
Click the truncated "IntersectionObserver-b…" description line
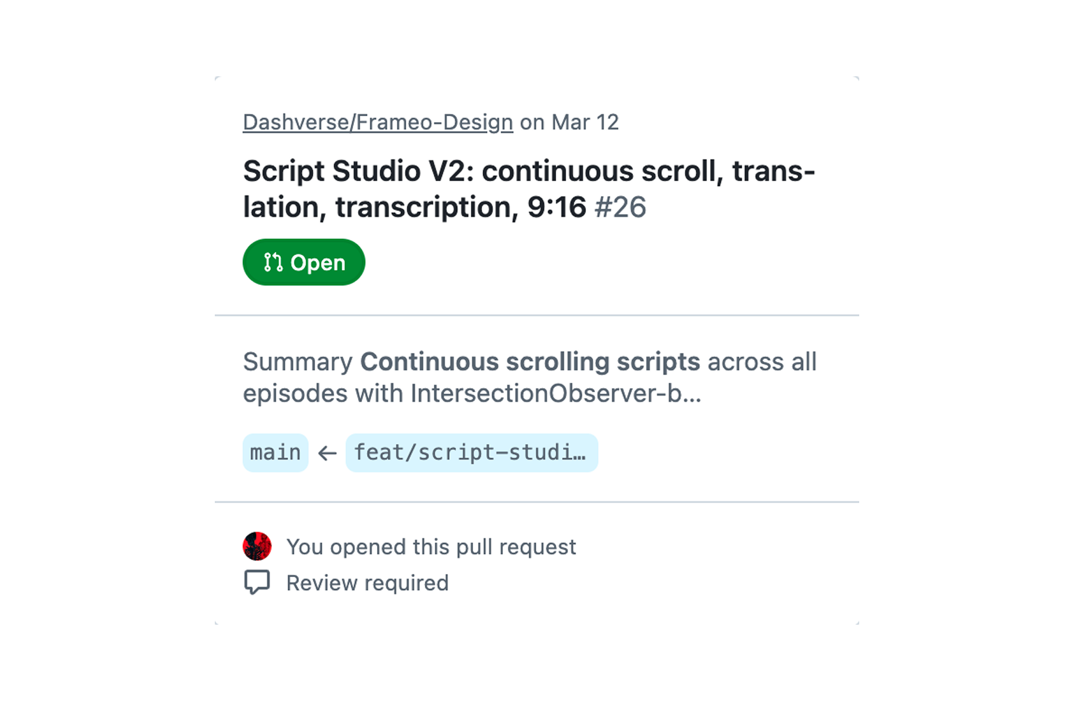click(555, 393)
